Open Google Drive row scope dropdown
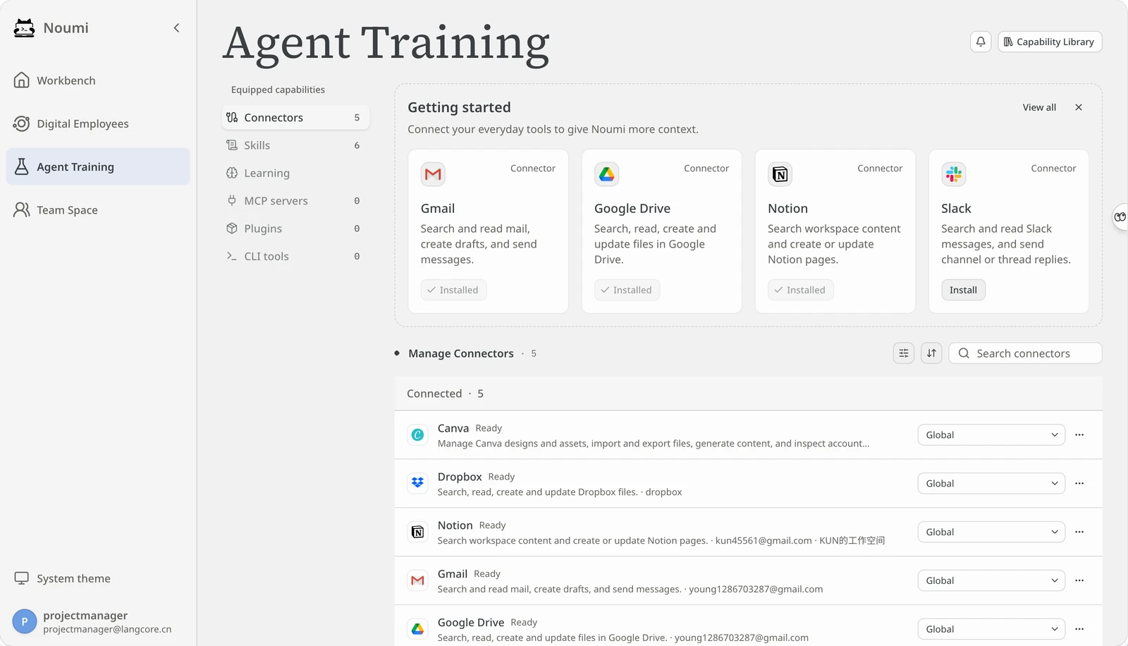This screenshot has width=1128, height=646. click(x=991, y=629)
